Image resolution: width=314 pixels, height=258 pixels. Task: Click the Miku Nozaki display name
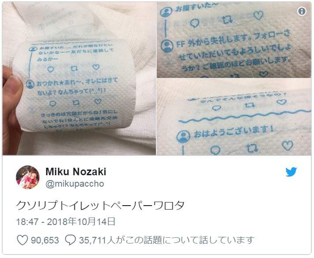pyautogui.click(x=76, y=172)
